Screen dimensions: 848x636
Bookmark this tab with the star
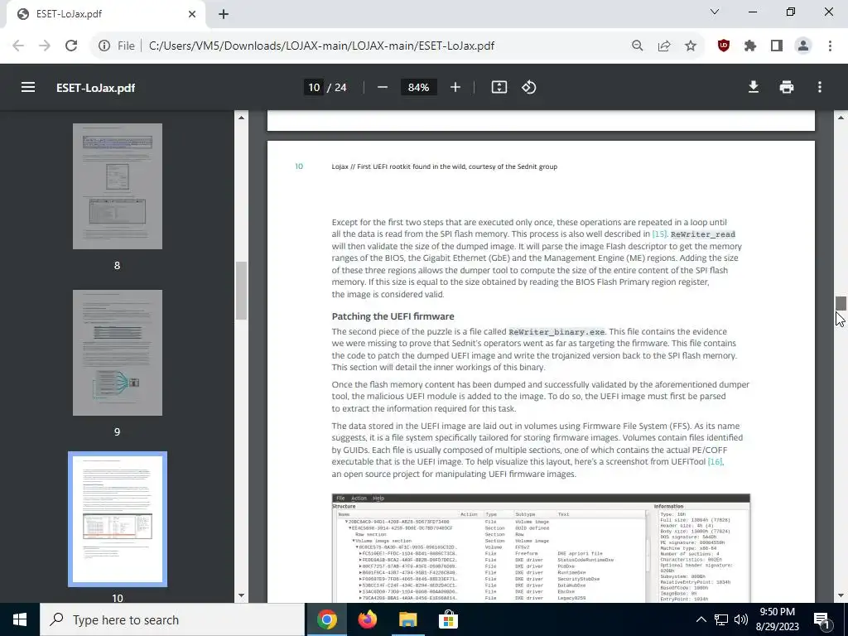coord(691,46)
